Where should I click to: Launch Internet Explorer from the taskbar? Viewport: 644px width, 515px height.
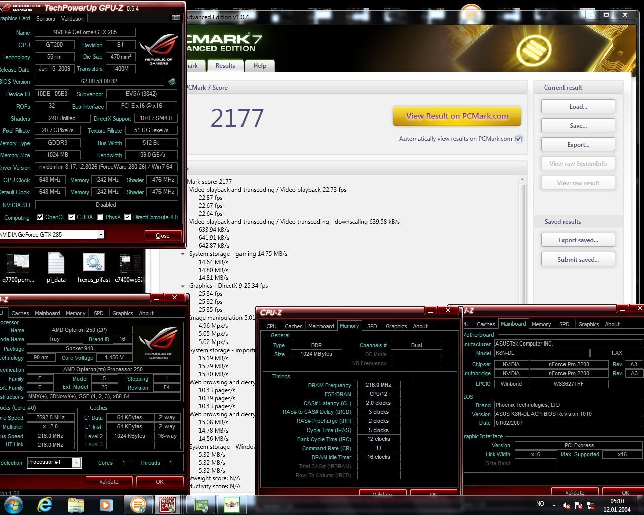point(44,505)
